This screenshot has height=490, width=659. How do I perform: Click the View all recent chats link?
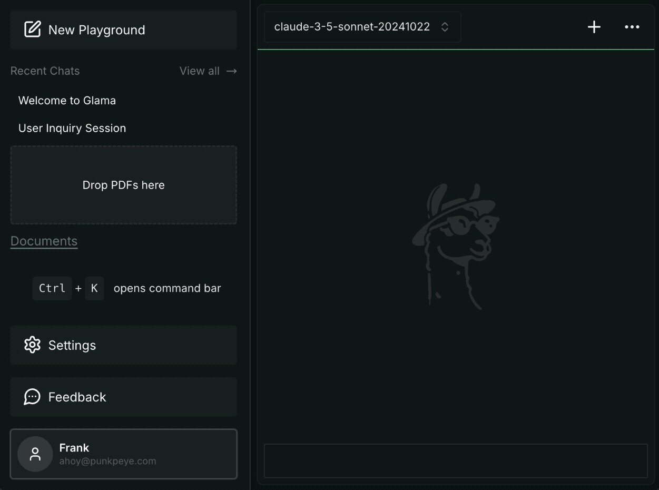[x=200, y=71]
